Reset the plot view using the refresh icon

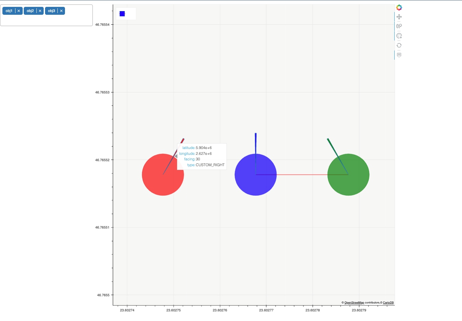pyautogui.click(x=399, y=45)
